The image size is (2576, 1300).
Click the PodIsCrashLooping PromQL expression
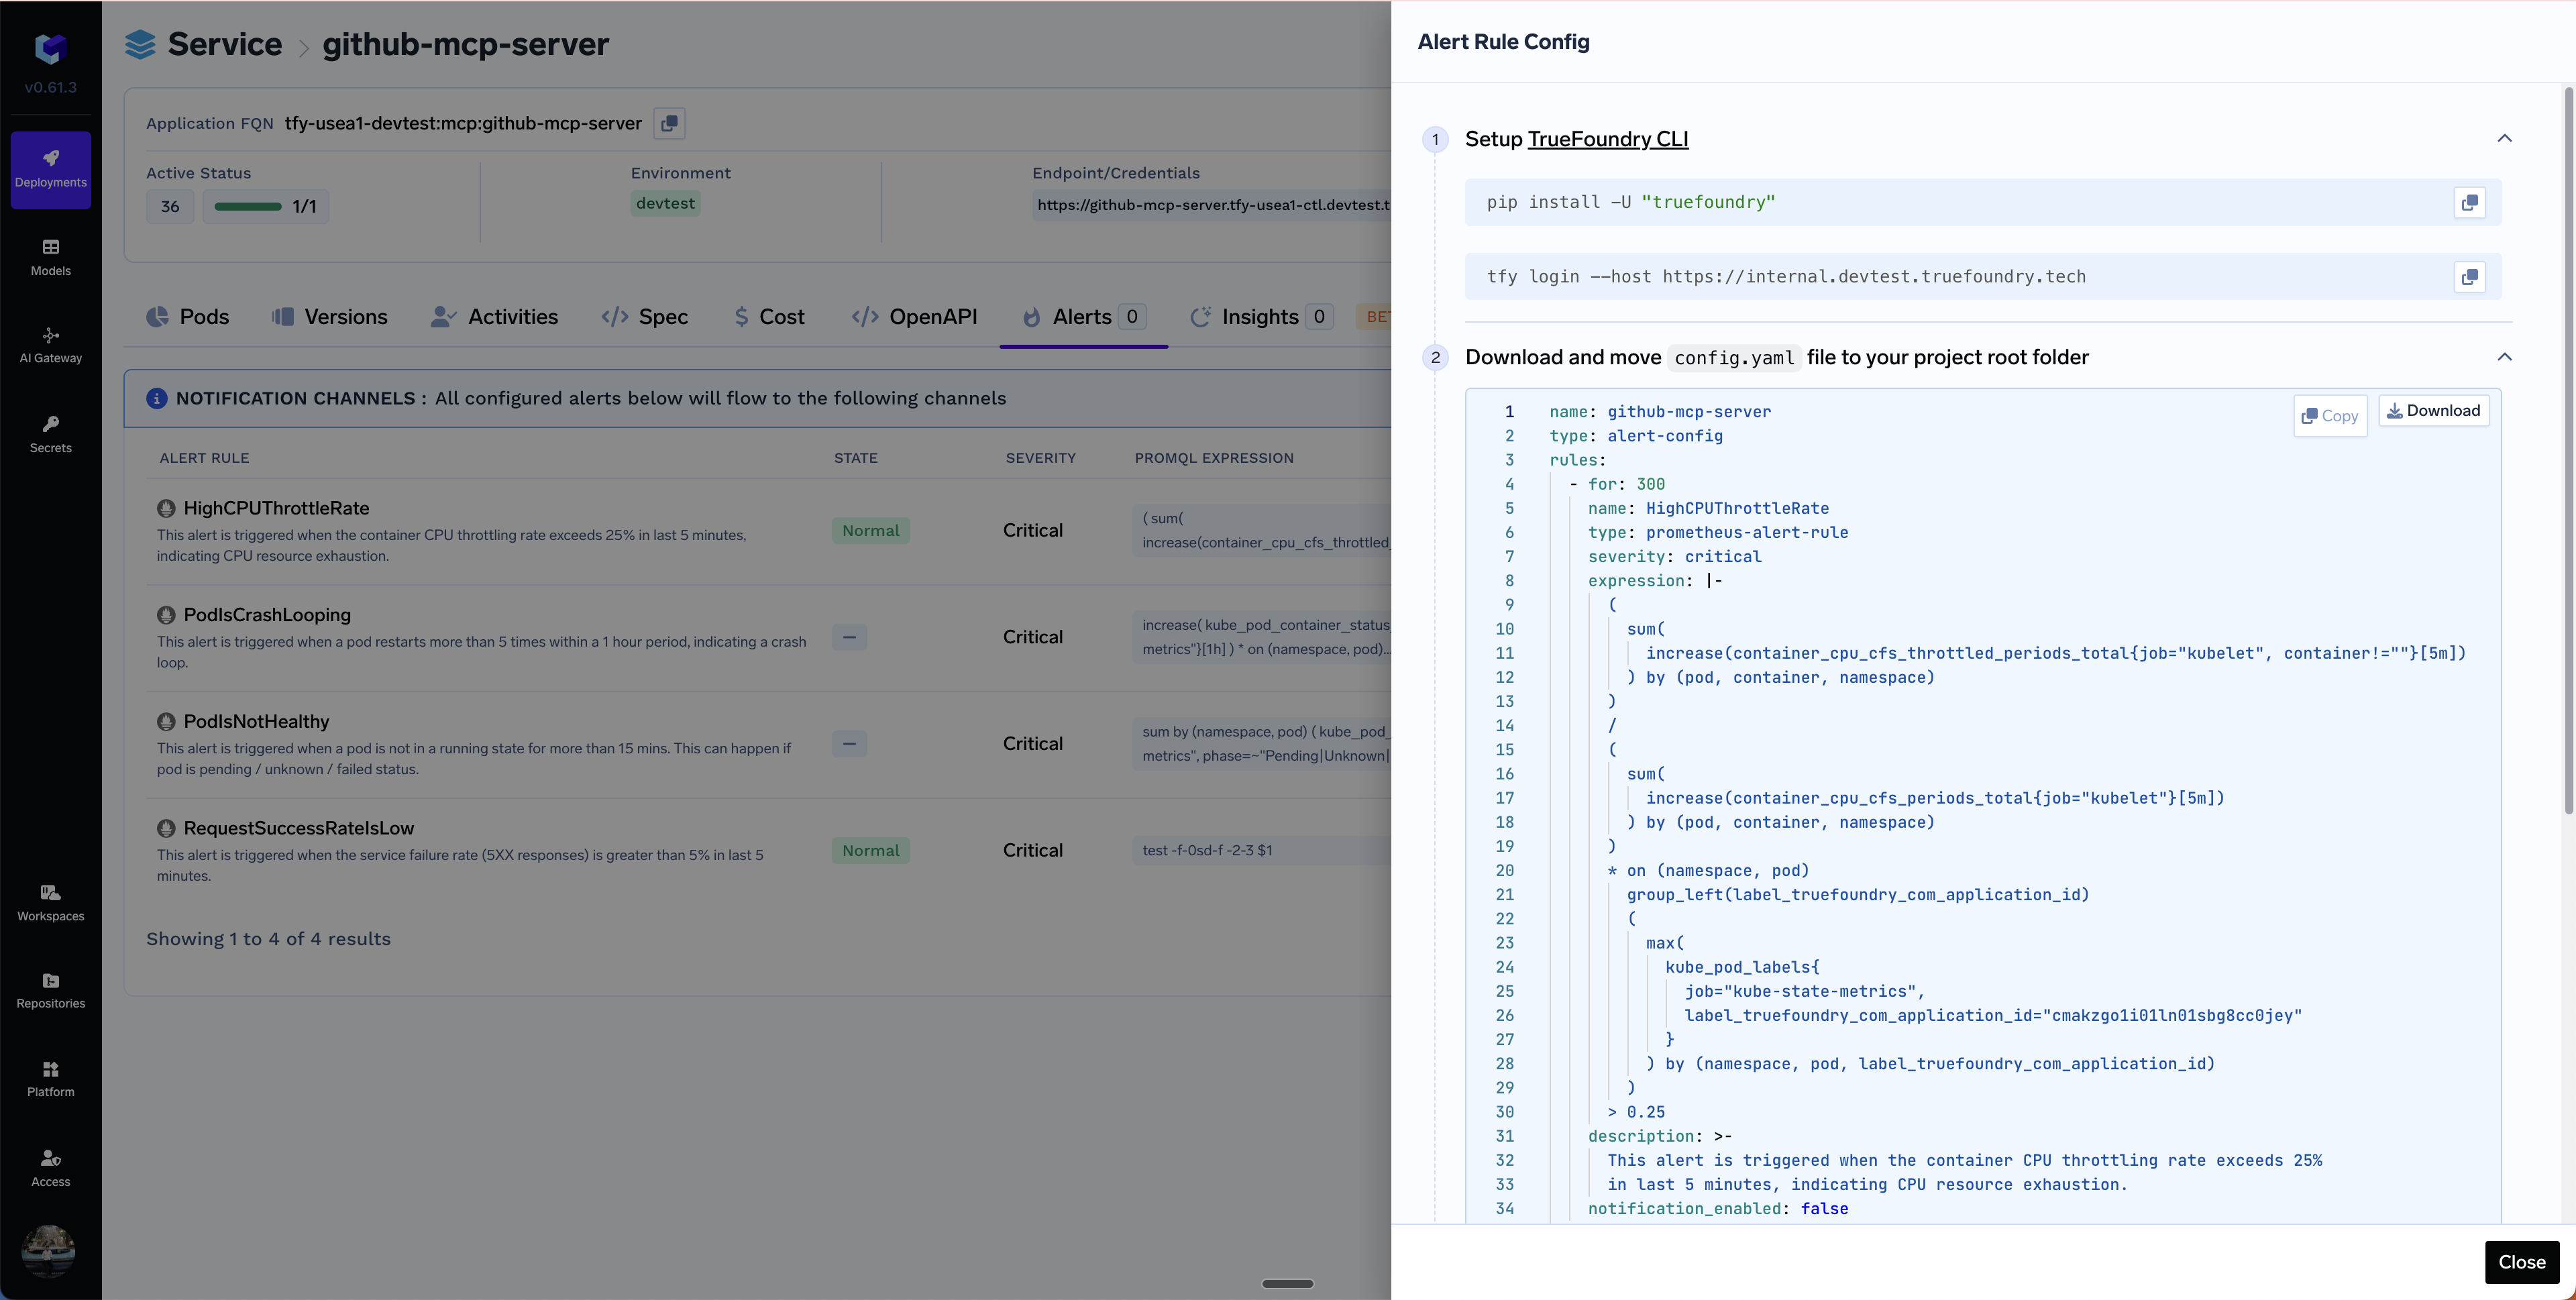(1262, 637)
